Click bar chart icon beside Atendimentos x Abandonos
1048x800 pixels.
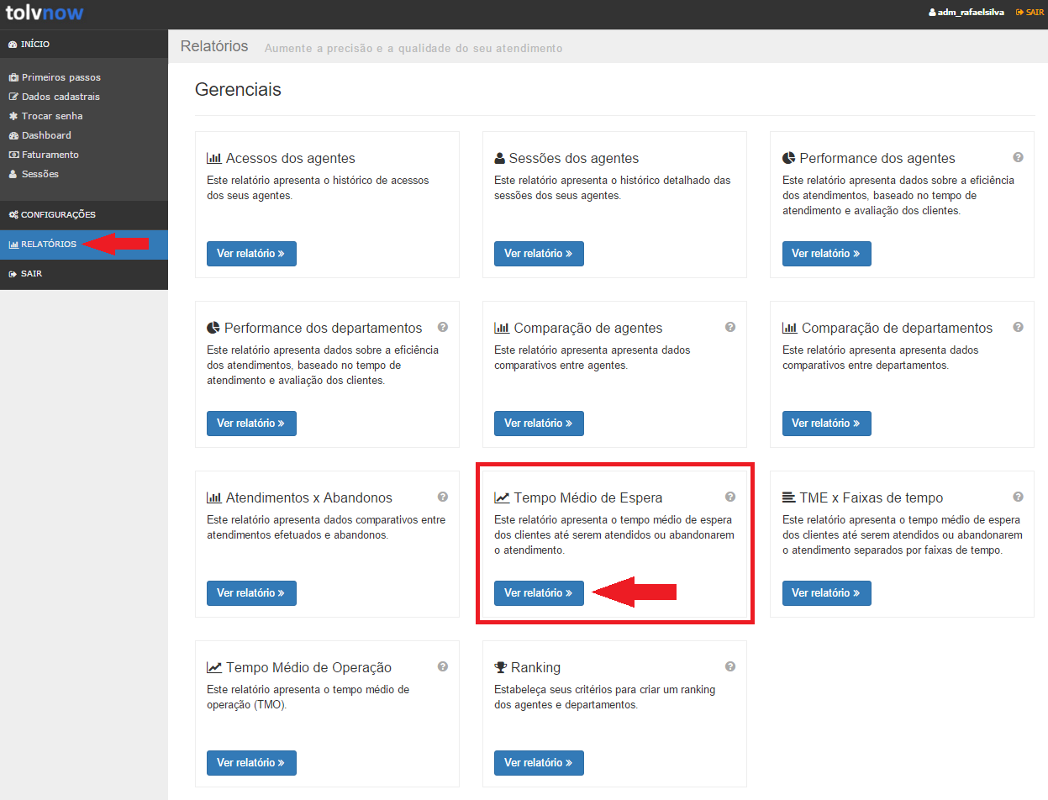click(x=214, y=497)
